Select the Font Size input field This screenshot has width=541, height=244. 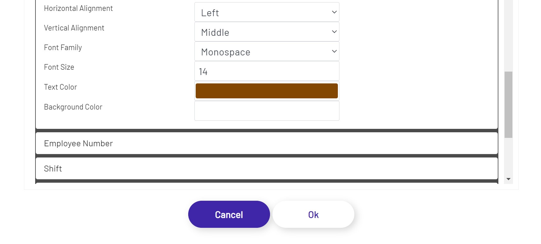[267, 71]
